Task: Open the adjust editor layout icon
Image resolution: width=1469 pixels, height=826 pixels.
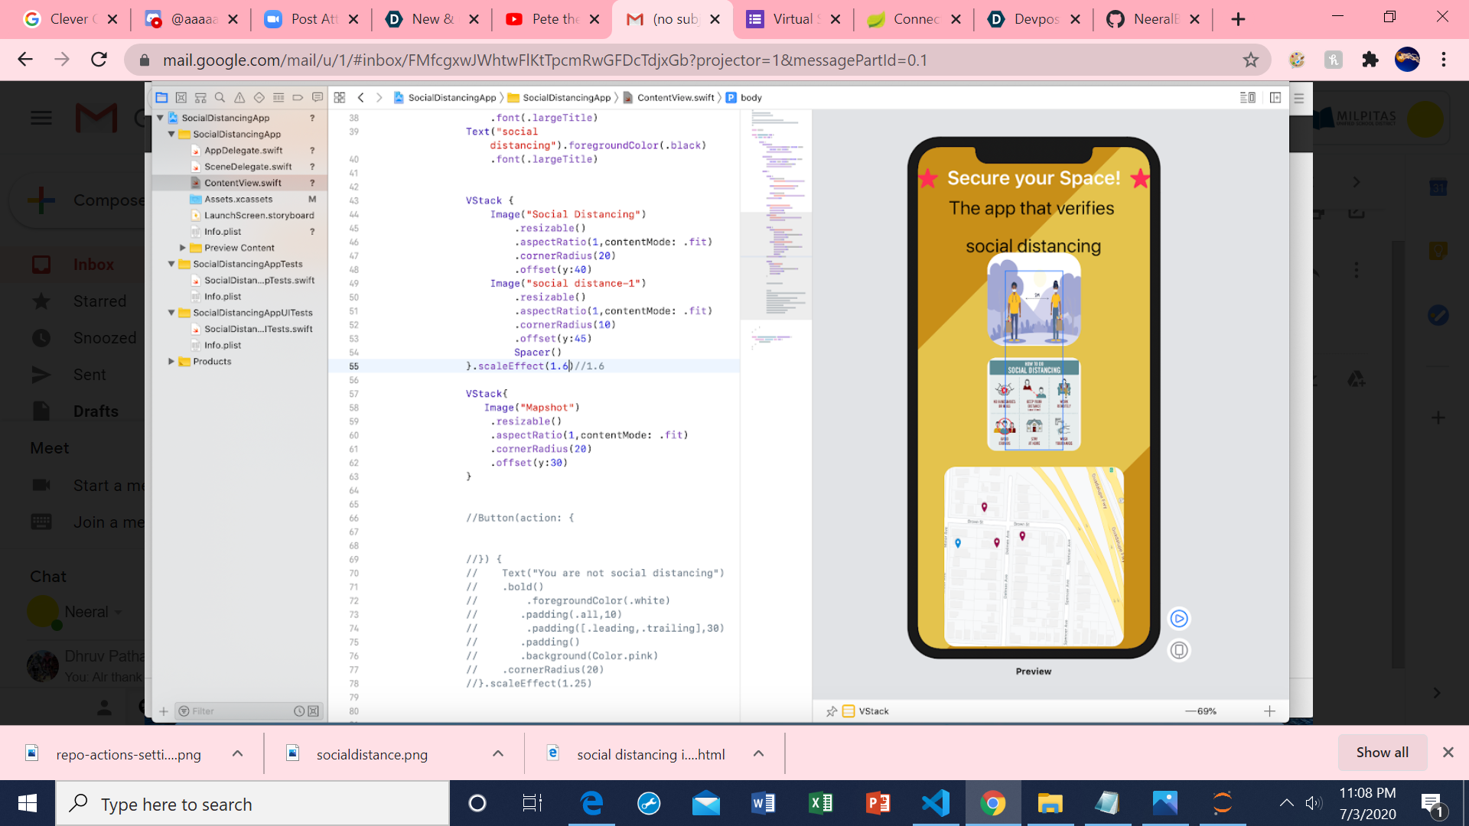Action: (1274, 98)
